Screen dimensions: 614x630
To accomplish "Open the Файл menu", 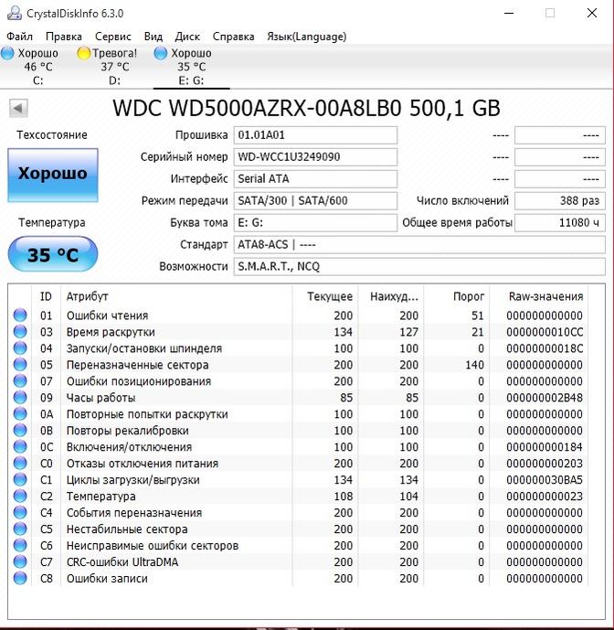I will 19,37.
